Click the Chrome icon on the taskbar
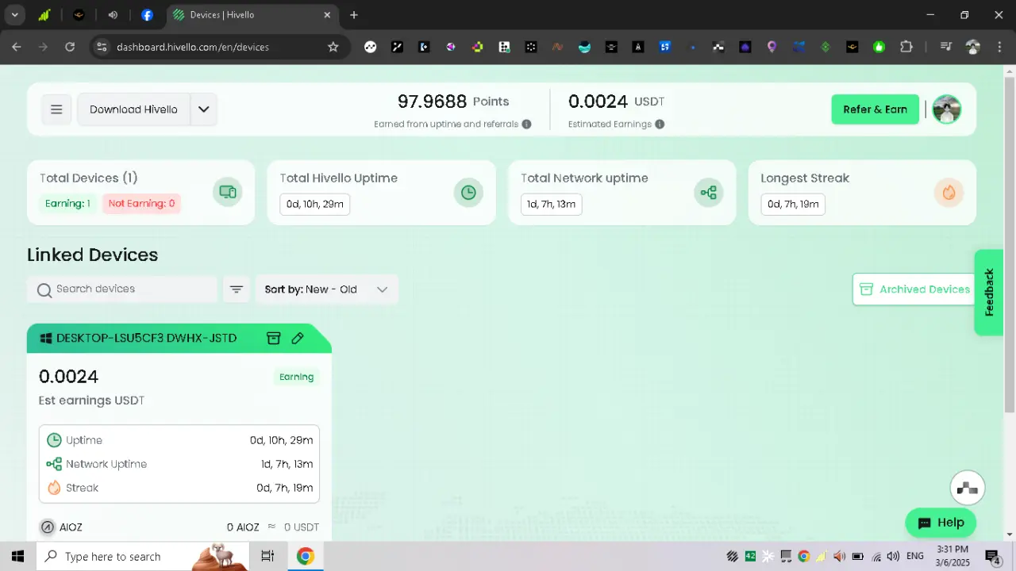The image size is (1016, 571). 306,556
